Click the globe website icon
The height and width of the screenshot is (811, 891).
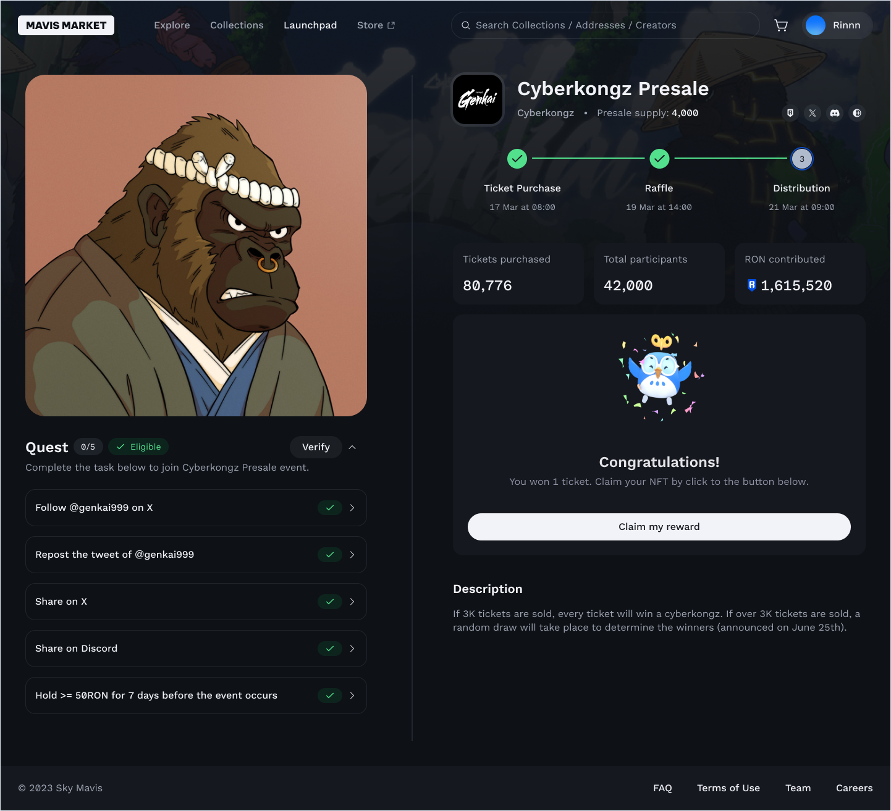click(857, 113)
